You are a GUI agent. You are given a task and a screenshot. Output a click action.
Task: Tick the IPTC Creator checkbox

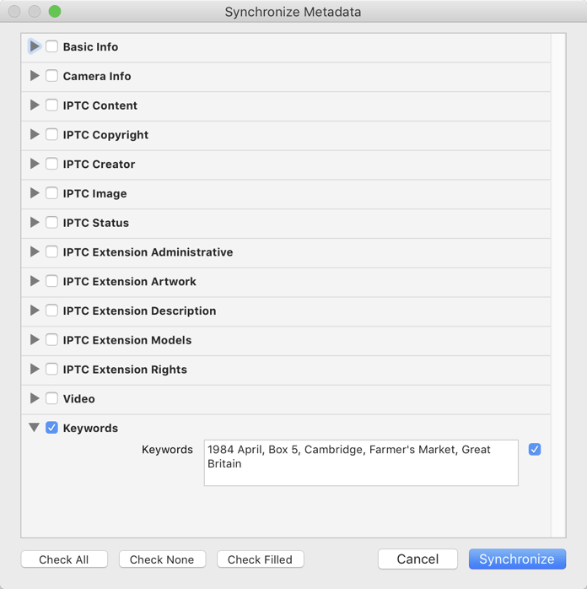[x=52, y=164]
